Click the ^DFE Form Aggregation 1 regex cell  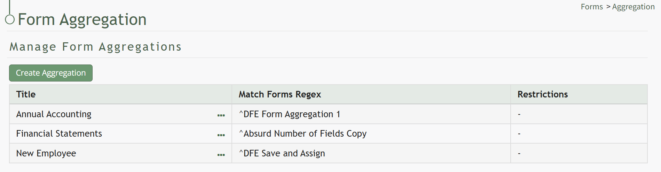(x=290, y=114)
